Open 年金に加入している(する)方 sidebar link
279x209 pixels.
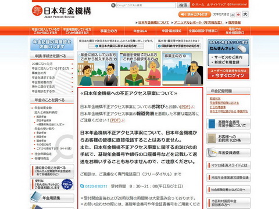point(51,69)
